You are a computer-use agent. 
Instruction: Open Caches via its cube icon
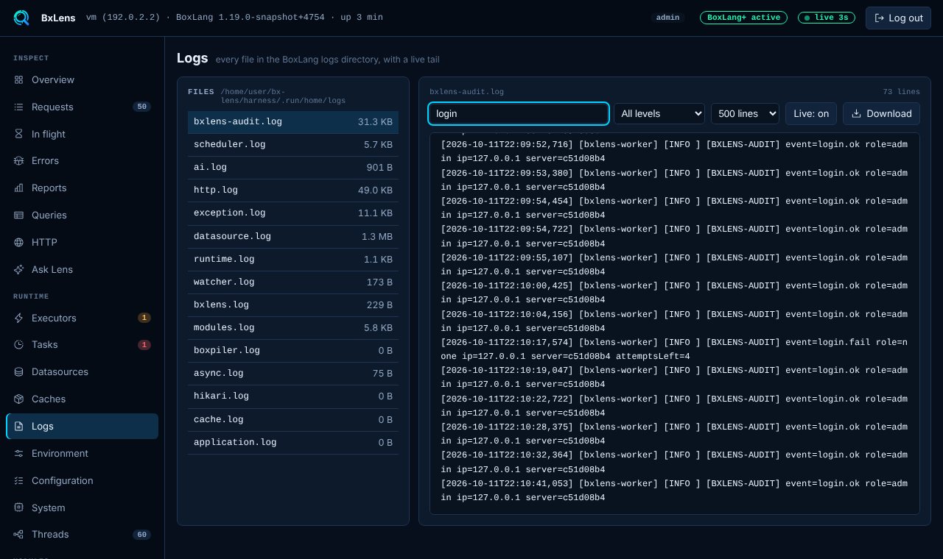pos(18,399)
